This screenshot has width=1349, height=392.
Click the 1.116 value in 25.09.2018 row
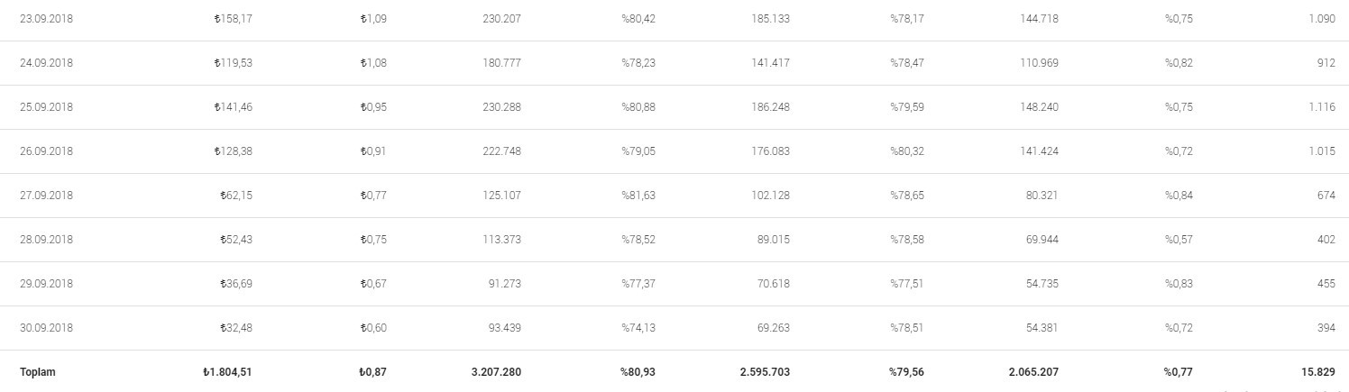tap(1321, 107)
